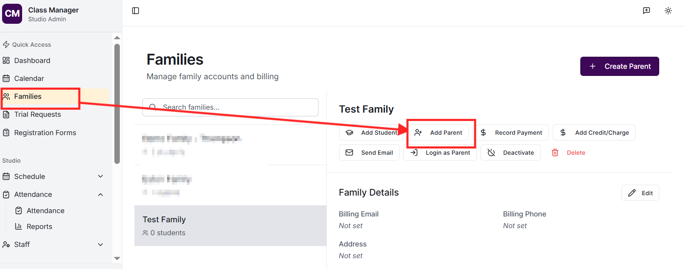The image size is (683, 269).
Task: Collapse the Attendance sidebar section
Action: click(100, 194)
